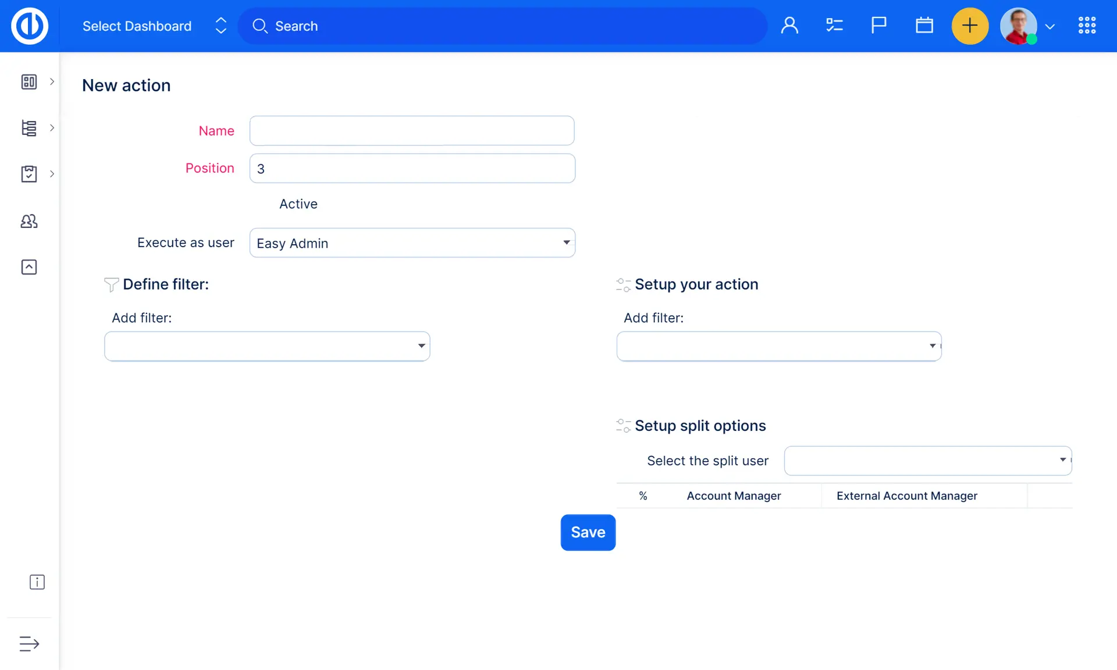The height and width of the screenshot is (670, 1117).
Task: Click the Easy Project logo icon
Action: [x=30, y=26]
